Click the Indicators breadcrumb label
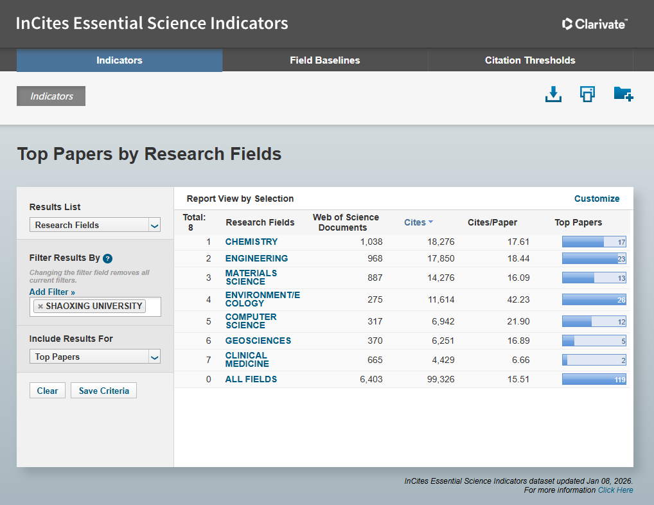Viewport: 654px width, 505px height. (51, 96)
